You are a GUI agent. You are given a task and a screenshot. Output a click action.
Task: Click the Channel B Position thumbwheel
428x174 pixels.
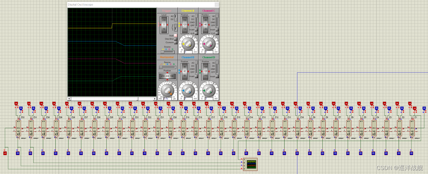pyautogui.click(x=185, y=71)
